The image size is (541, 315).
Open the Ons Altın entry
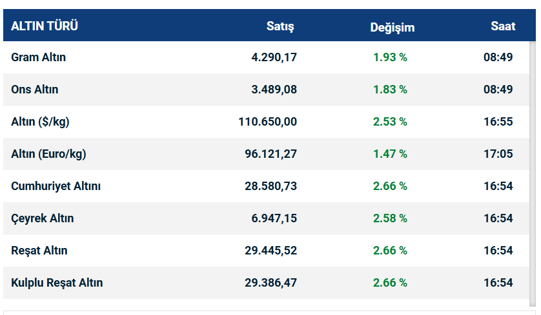click(x=34, y=90)
